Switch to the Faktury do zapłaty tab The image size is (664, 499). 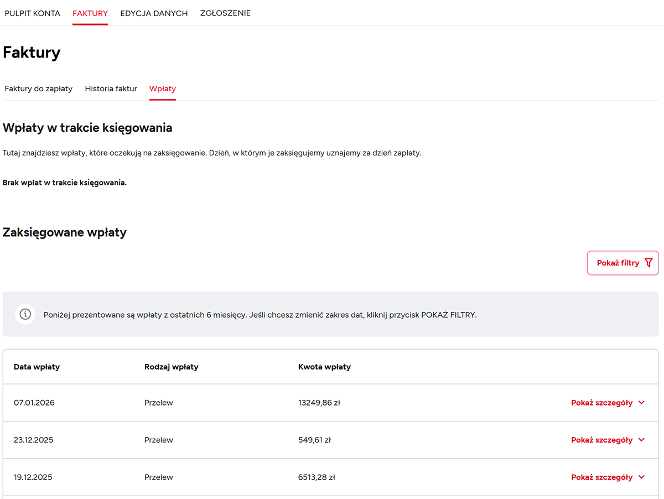[39, 89]
